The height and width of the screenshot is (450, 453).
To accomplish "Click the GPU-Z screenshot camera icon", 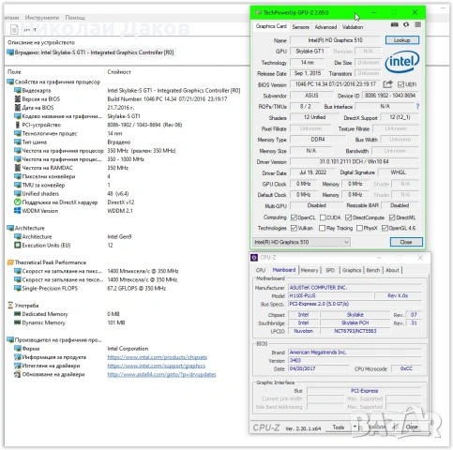I will pos(394,25).
